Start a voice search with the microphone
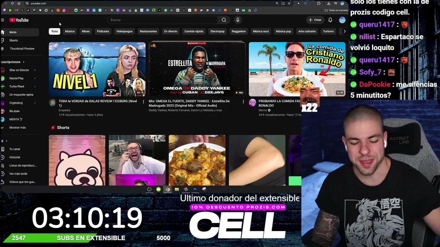The height and width of the screenshot is (247, 440). [x=238, y=20]
